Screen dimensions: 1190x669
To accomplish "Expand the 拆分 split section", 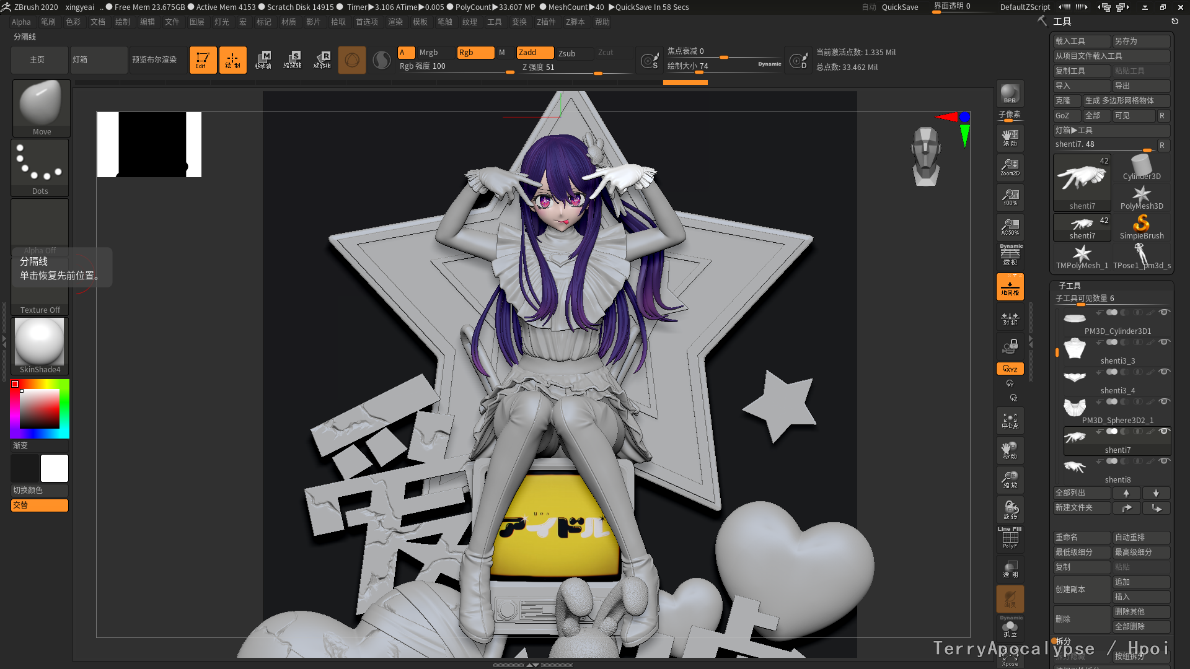I will [1064, 641].
